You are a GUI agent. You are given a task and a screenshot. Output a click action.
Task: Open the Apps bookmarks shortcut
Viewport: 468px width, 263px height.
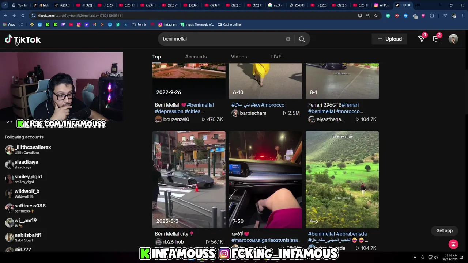pyautogui.click(x=9, y=24)
